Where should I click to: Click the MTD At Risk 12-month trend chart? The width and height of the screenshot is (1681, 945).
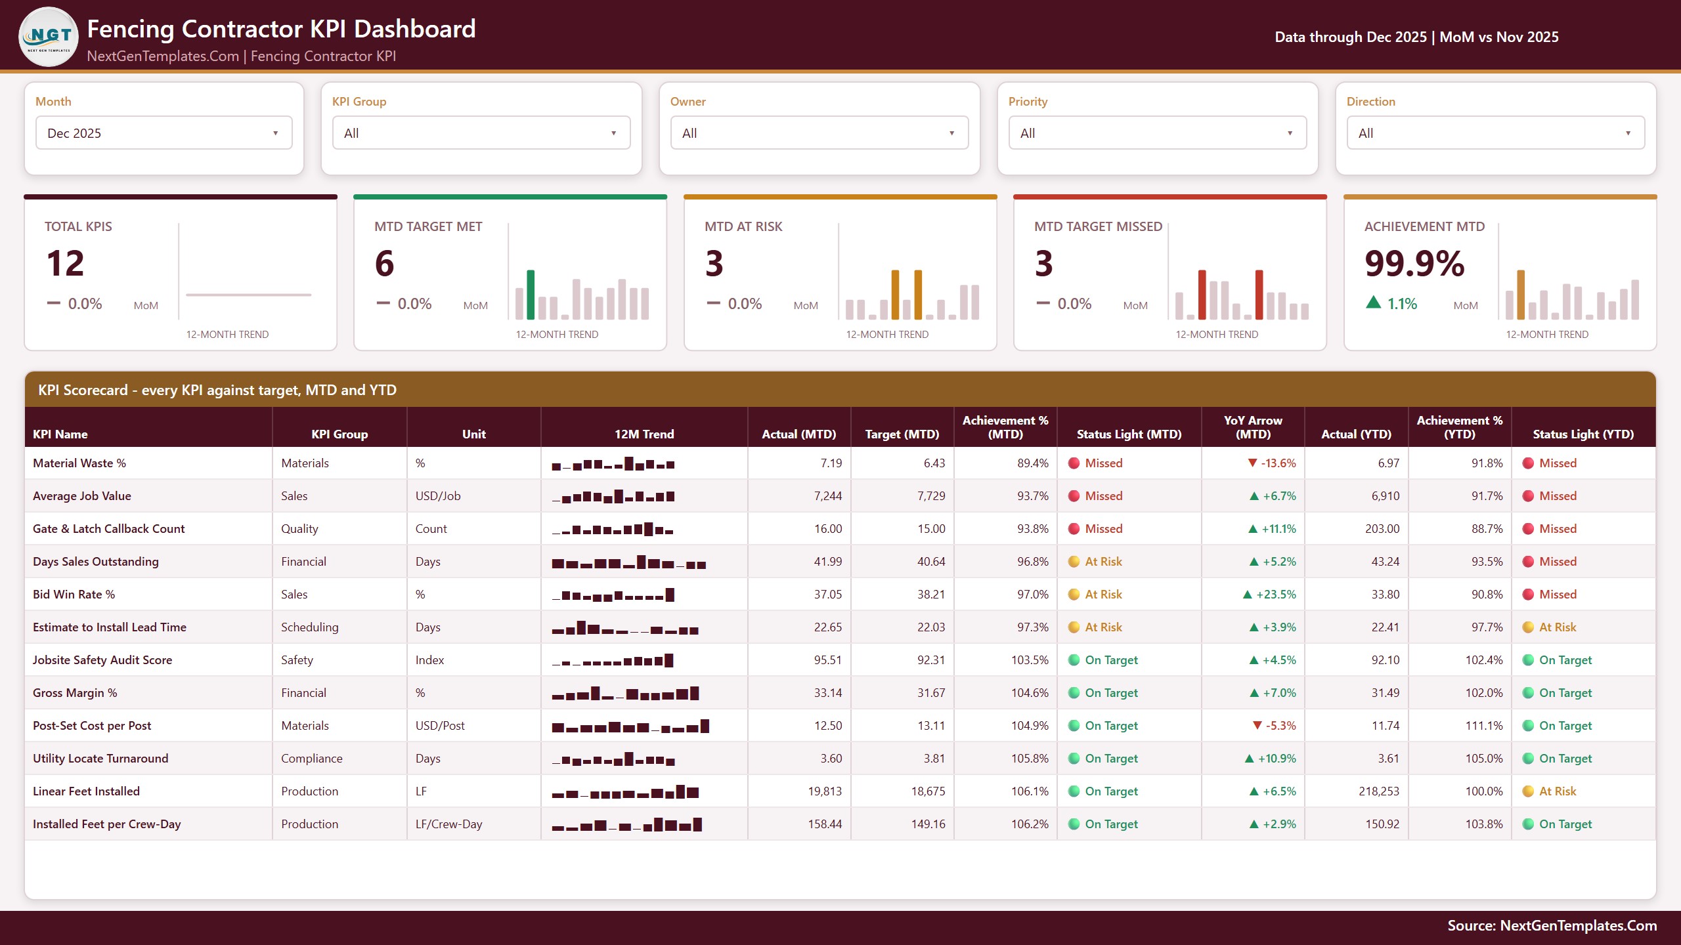coord(912,295)
